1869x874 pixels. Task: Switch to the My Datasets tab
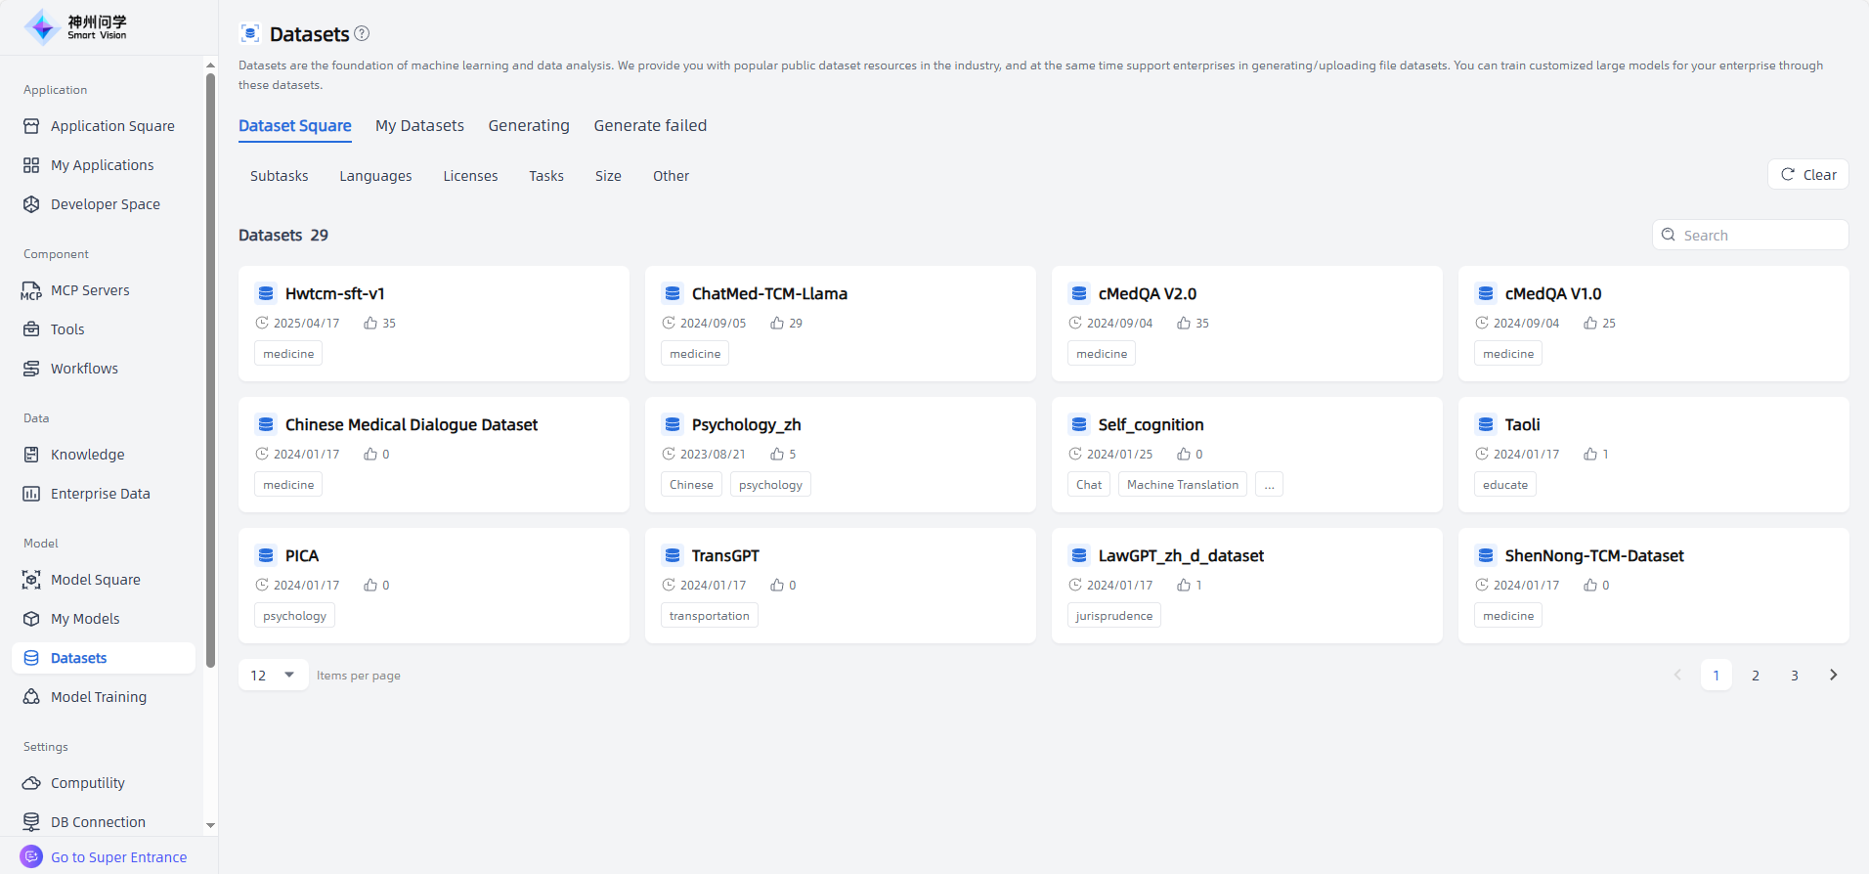(x=419, y=125)
